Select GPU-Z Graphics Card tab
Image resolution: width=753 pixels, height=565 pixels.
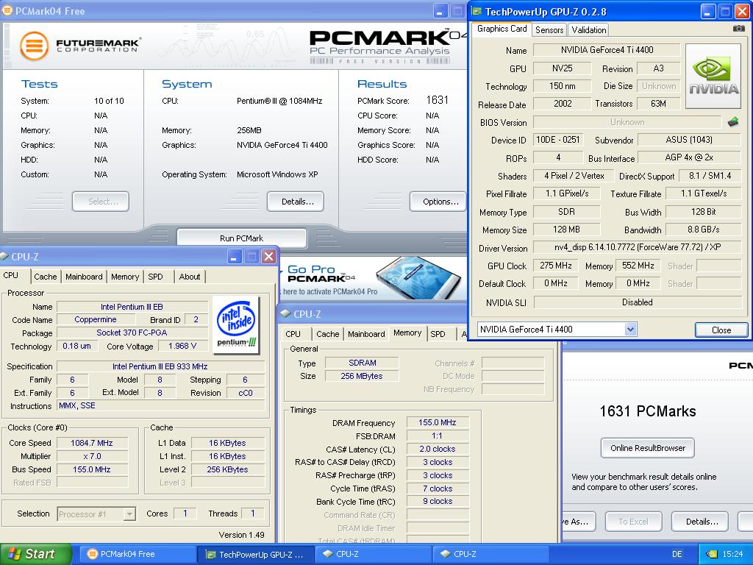pos(502,29)
